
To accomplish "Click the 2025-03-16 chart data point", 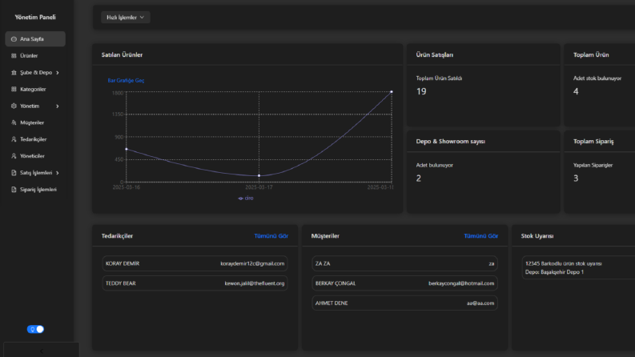I will tap(127, 149).
